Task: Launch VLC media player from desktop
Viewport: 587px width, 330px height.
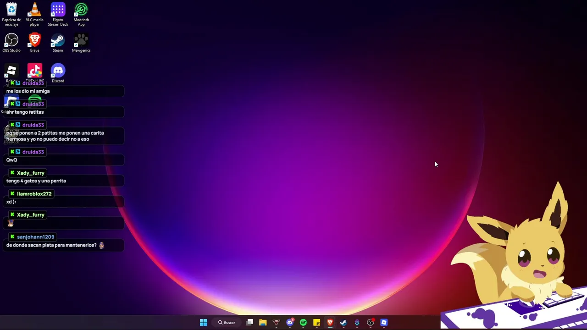Action: coord(34,14)
